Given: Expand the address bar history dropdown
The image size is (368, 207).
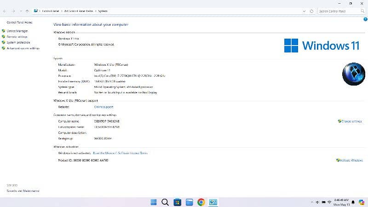Looking at the screenshot, I should click(304, 11).
